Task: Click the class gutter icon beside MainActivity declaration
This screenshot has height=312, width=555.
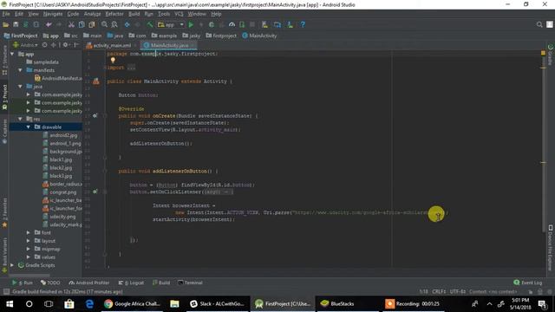Action: 96,81
